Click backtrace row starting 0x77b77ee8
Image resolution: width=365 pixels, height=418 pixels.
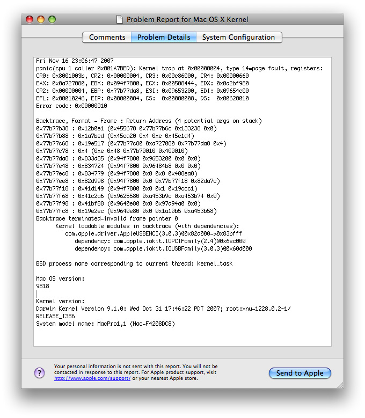click(128, 181)
